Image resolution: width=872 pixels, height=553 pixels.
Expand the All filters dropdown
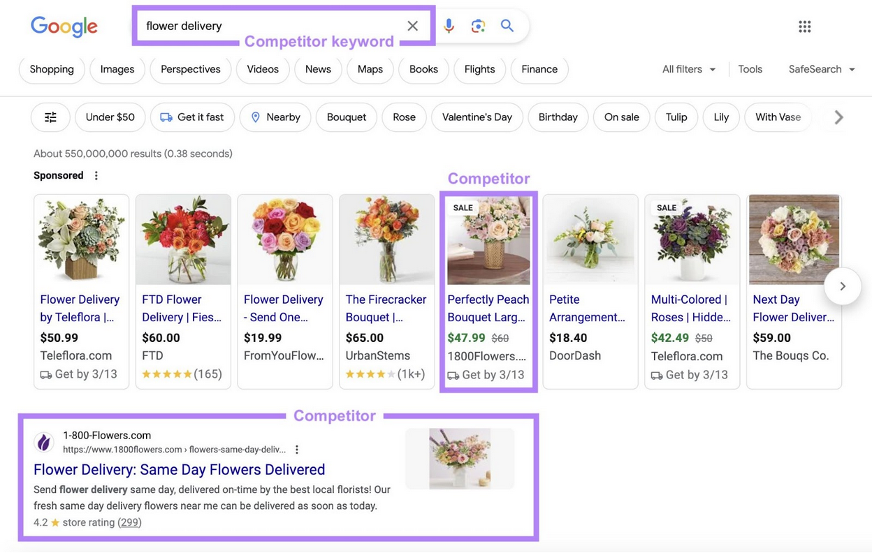(689, 69)
